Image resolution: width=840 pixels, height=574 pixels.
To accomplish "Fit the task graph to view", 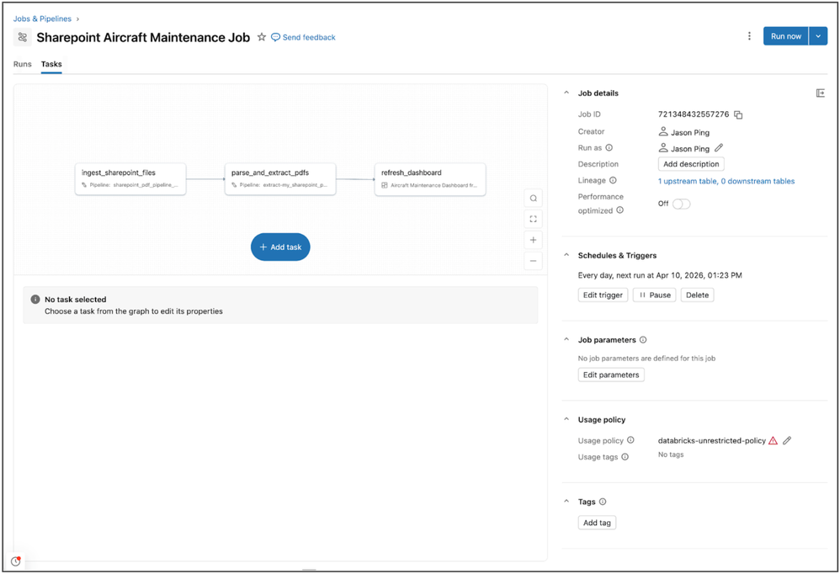I will (x=533, y=219).
